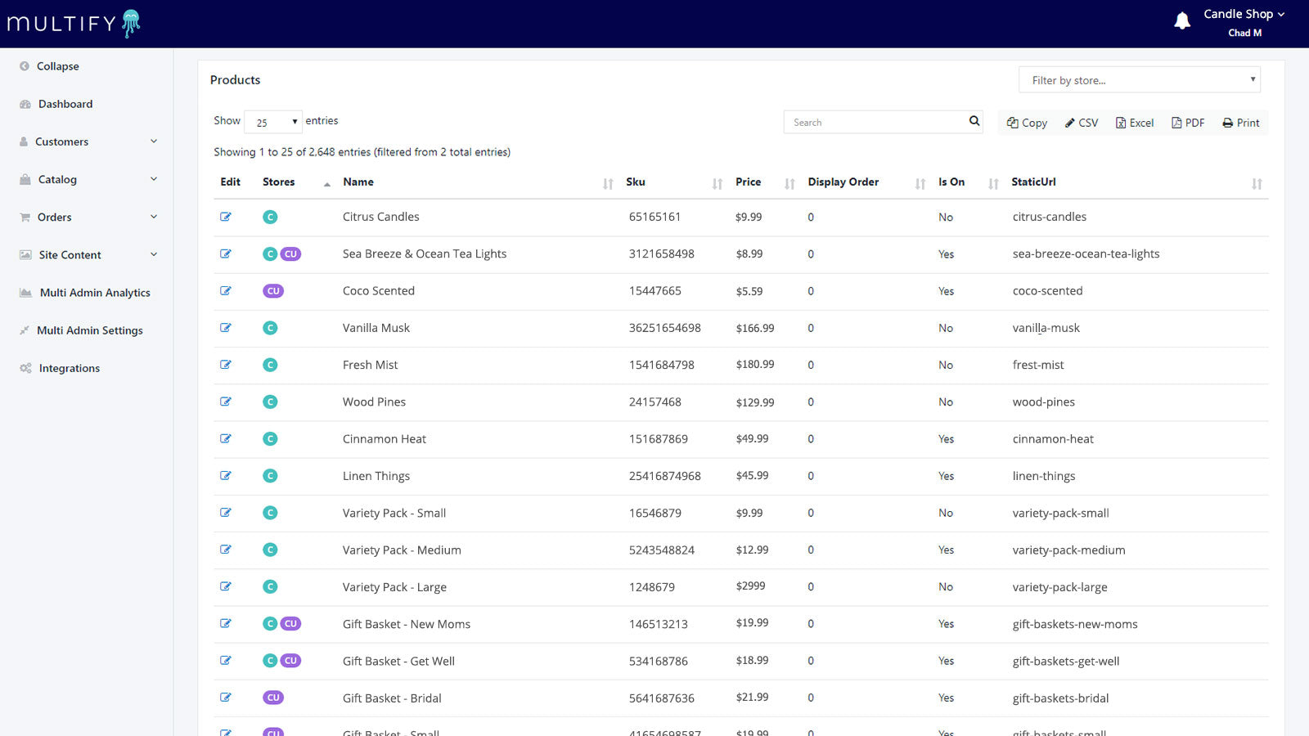Open the Show entries count dropdown
The image size is (1309, 736).
click(272, 121)
